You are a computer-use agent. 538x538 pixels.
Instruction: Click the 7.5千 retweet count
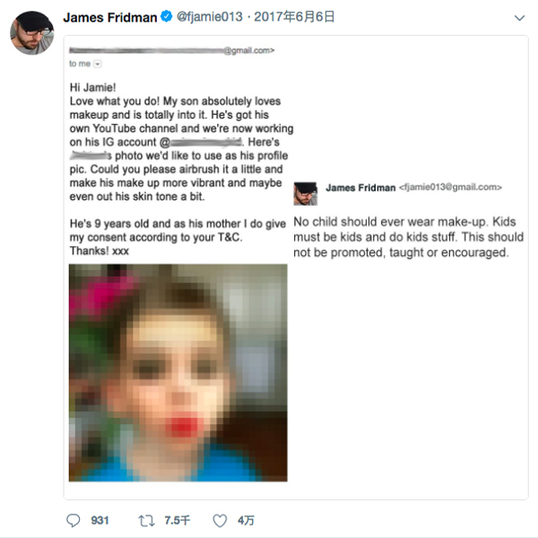177,520
